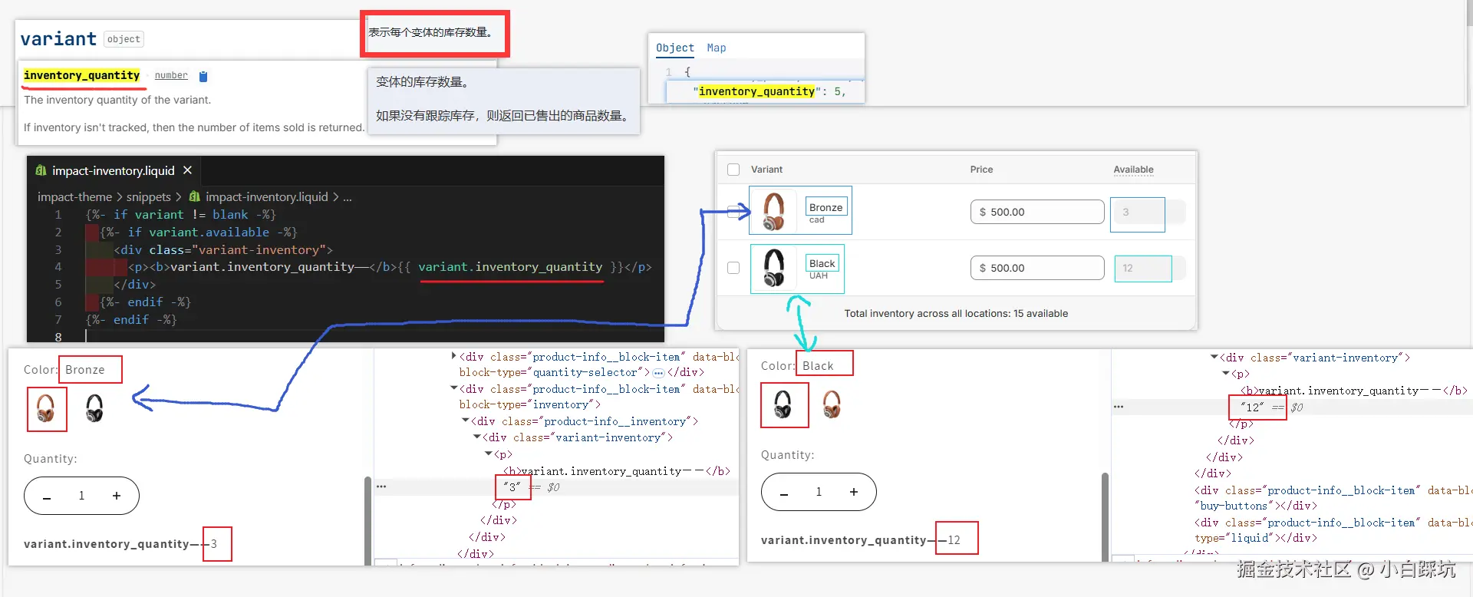This screenshot has width=1473, height=597.
Task: Tick the checkbox for the Bronze variant row
Action: [733, 212]
